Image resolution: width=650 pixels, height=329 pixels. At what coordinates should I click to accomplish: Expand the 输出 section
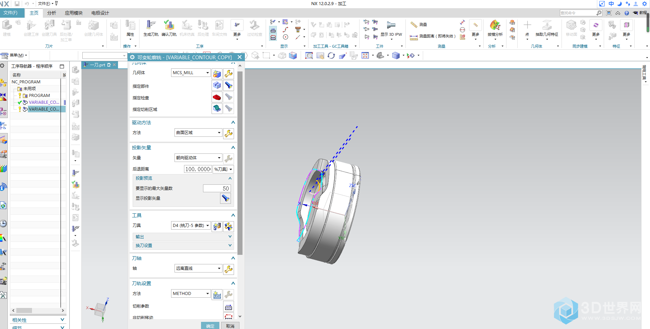tap(230, 236)
